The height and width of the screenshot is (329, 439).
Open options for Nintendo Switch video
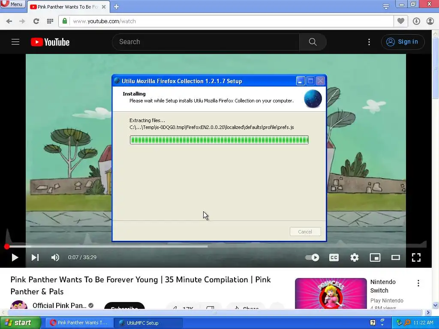418,283
